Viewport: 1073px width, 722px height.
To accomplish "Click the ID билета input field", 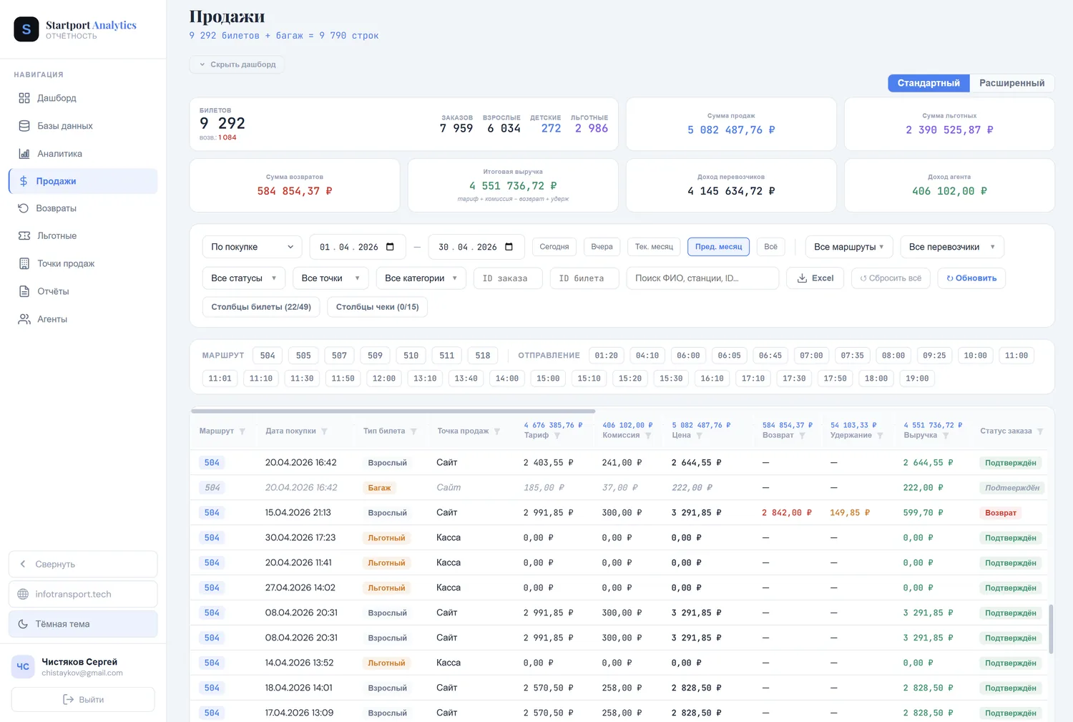I will click(584, 278).
